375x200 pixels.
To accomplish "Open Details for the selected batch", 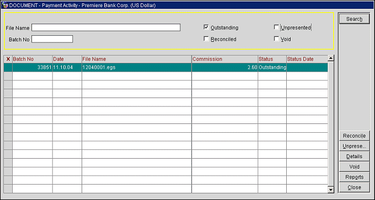I will 355,156.
